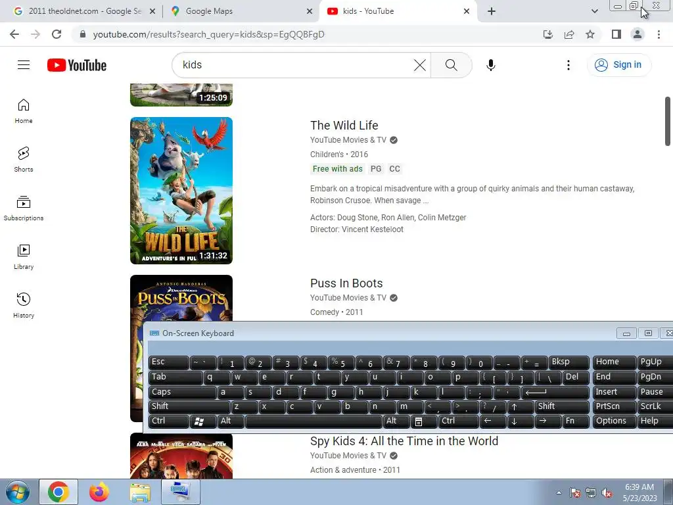Select the On-Screen Keyboard taskbar item
Viewport: 673px width, 505px height.
point(181,492)
